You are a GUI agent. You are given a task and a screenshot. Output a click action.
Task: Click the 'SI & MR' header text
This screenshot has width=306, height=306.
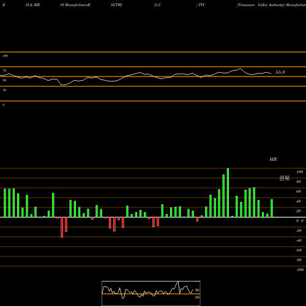[x=32, y=5]
